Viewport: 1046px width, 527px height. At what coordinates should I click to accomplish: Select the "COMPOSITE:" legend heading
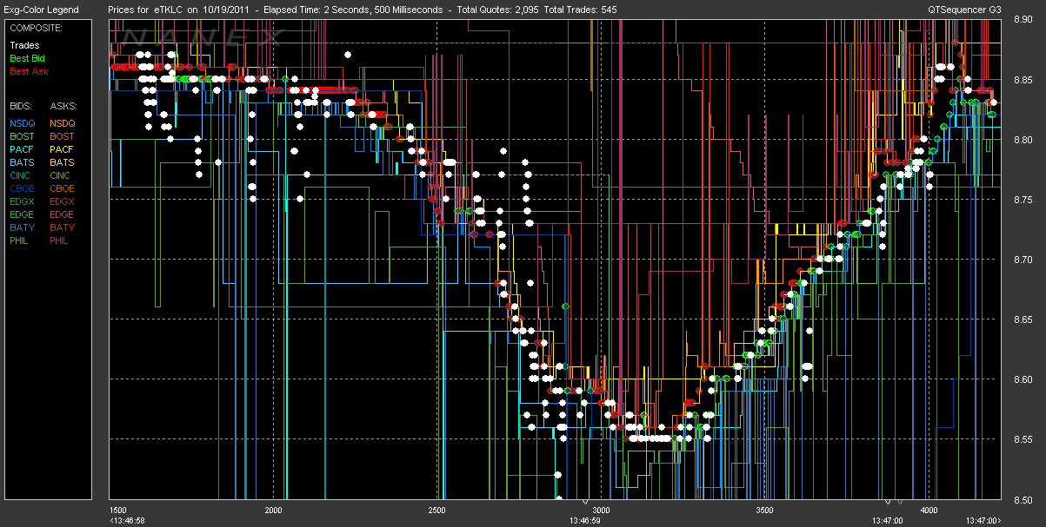(35, 28)
